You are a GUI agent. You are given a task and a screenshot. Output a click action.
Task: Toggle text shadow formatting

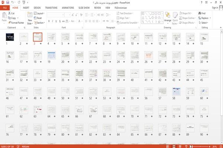click(60, 21)
